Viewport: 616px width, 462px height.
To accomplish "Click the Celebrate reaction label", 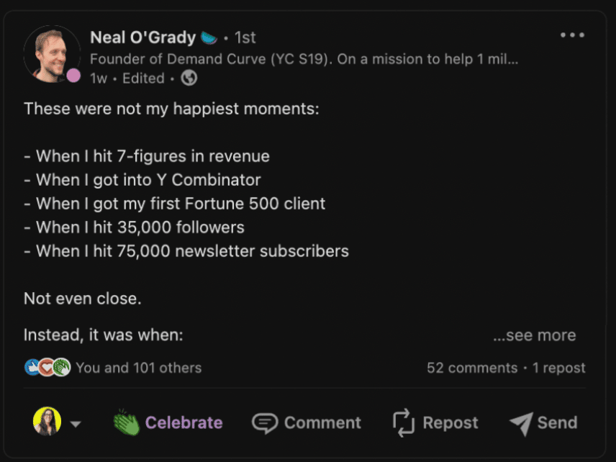I will tap(184, 423).
